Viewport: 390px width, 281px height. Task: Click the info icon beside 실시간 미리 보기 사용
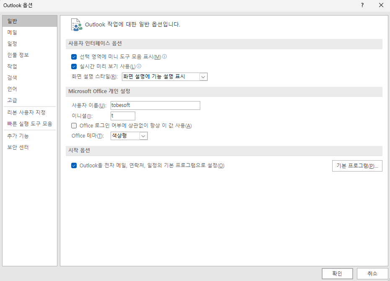click(139, 66)
